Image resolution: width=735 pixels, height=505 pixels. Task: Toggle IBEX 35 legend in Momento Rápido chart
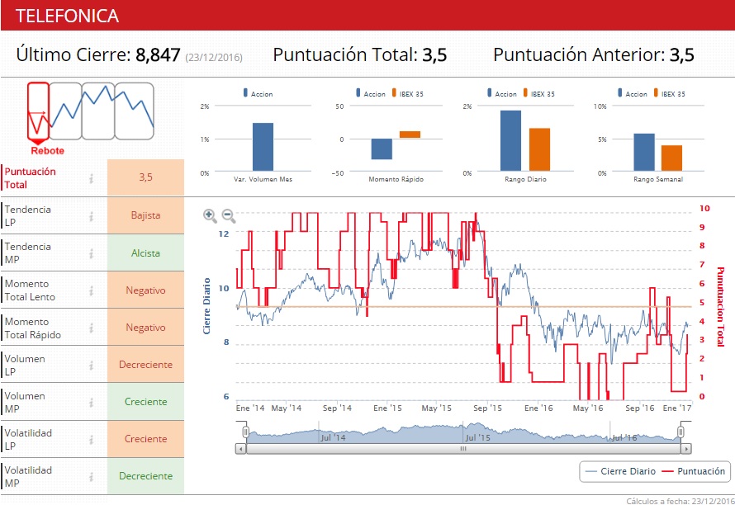(408, 94)
